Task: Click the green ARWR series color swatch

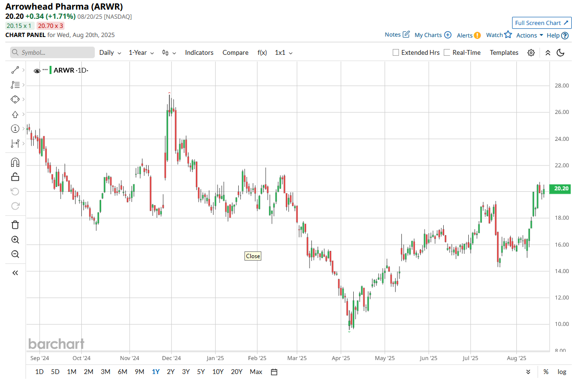Action: (51, 70)
